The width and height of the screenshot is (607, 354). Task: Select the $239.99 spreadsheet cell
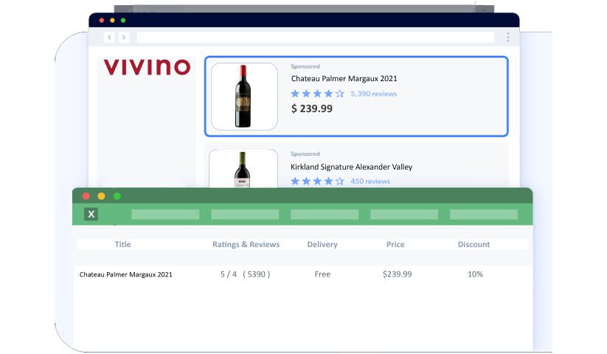click(398, 274)
